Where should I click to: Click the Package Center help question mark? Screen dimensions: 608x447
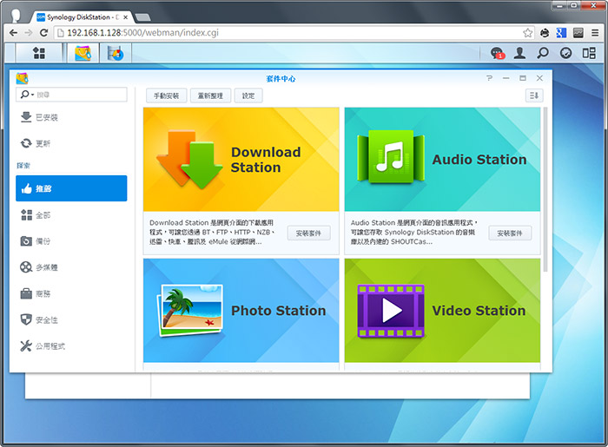pyautogui.click(x=489, y=78)
